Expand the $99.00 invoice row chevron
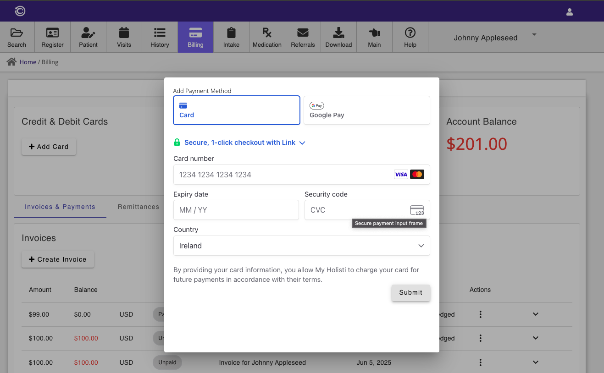Viewport: 604px width, 373px height. tap(536, 314)
